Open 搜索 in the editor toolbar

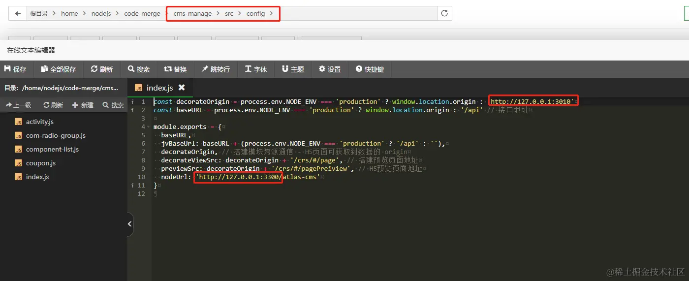pos(139,69)
